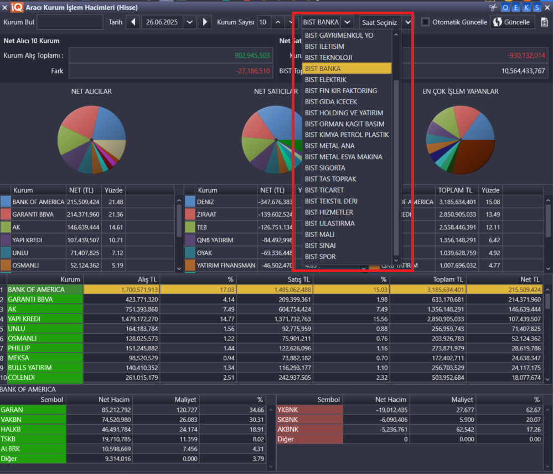This screenshot has width=553, height=474.
Task: Click the orange iQ logo icon
Action: (17, 7)
